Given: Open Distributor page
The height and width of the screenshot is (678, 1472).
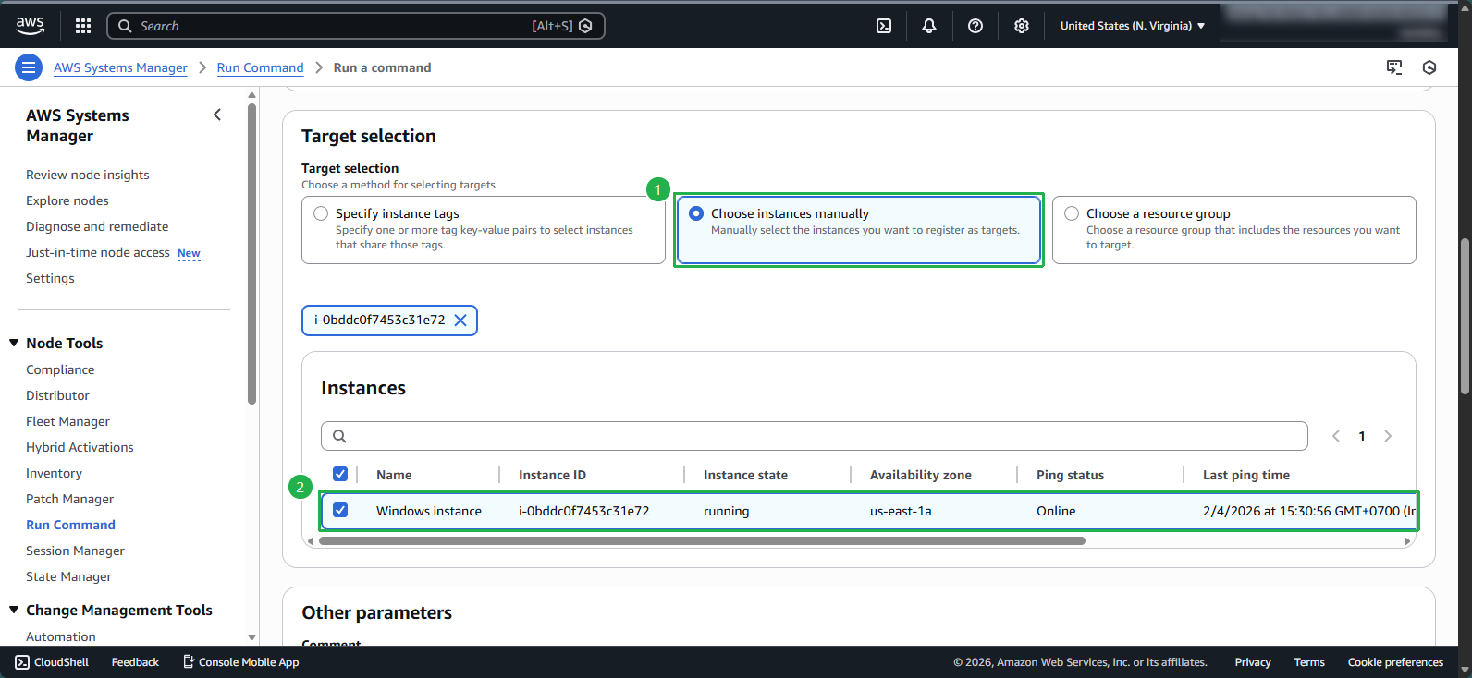Looking at the screenshot, I should [57, 395].
